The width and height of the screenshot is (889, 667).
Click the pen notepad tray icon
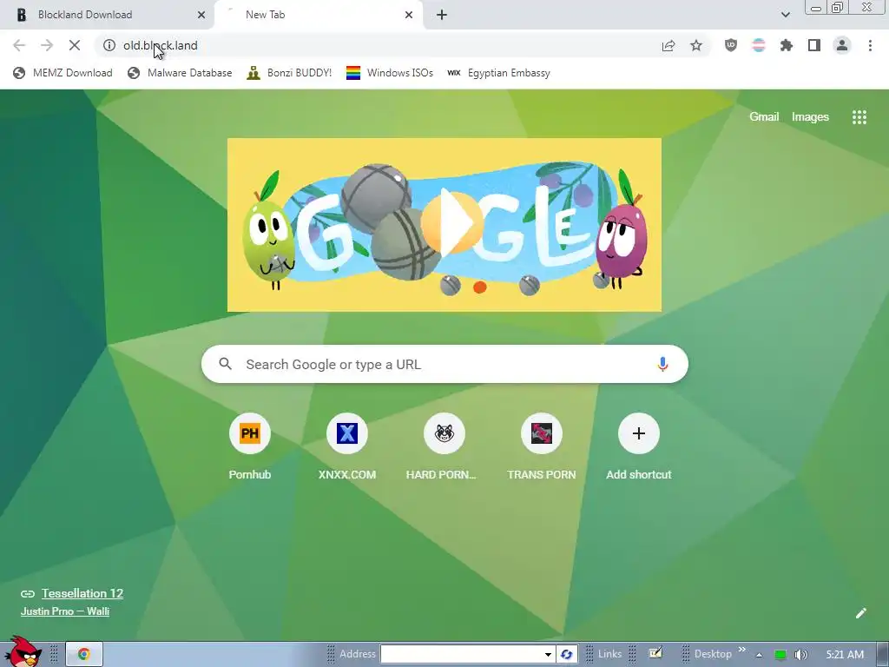tap(655, 653)
